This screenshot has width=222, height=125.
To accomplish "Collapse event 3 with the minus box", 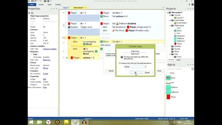I will (64, 38).
